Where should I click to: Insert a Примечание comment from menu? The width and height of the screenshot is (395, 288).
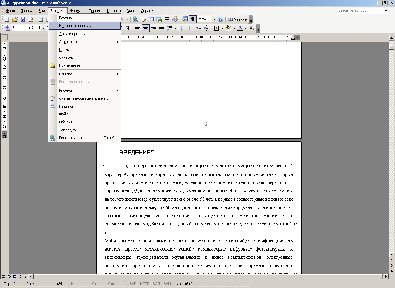pyautogui.click(x=85, y=65)
